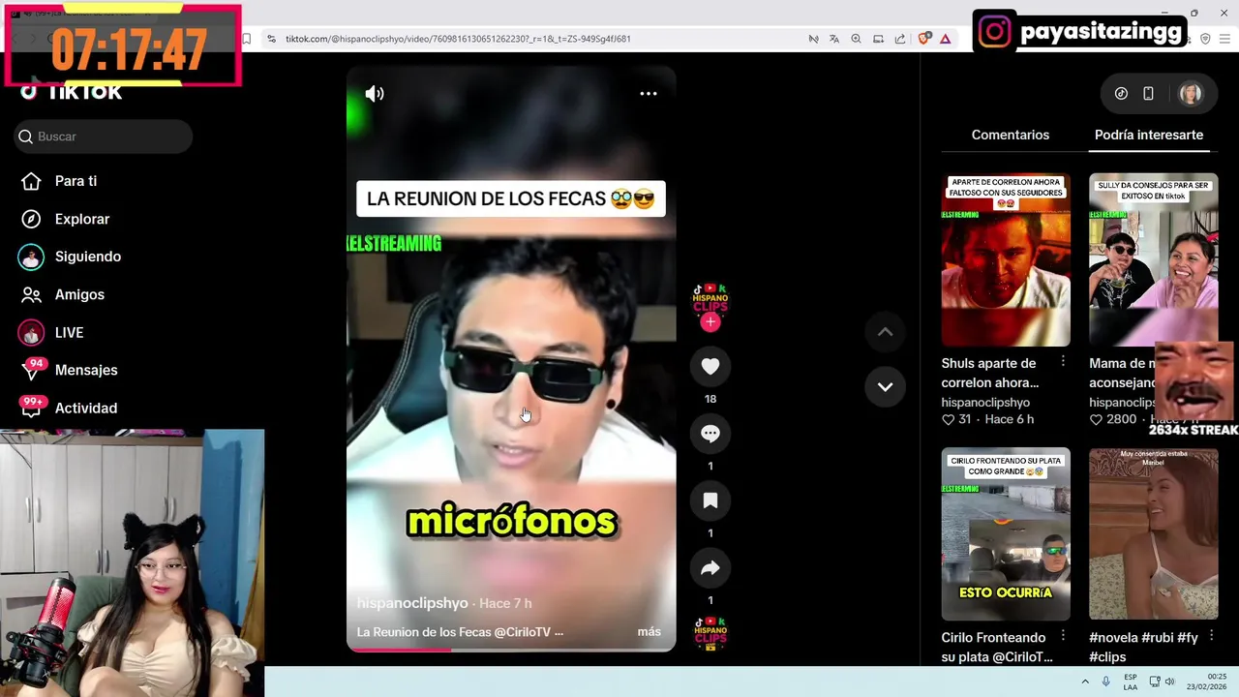Open the browser hamburger menu

tap(1225, 39)
